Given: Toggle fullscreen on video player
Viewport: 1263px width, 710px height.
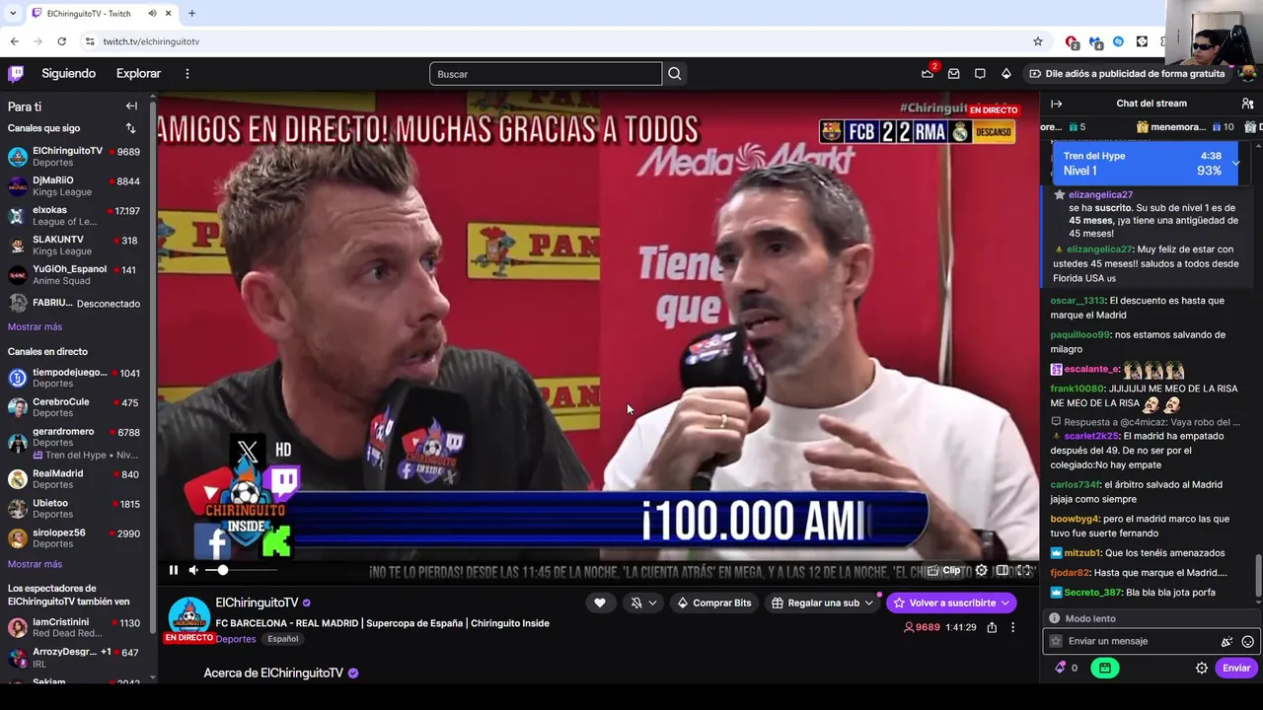Looking at the screenshot, I should point(1025,570).
